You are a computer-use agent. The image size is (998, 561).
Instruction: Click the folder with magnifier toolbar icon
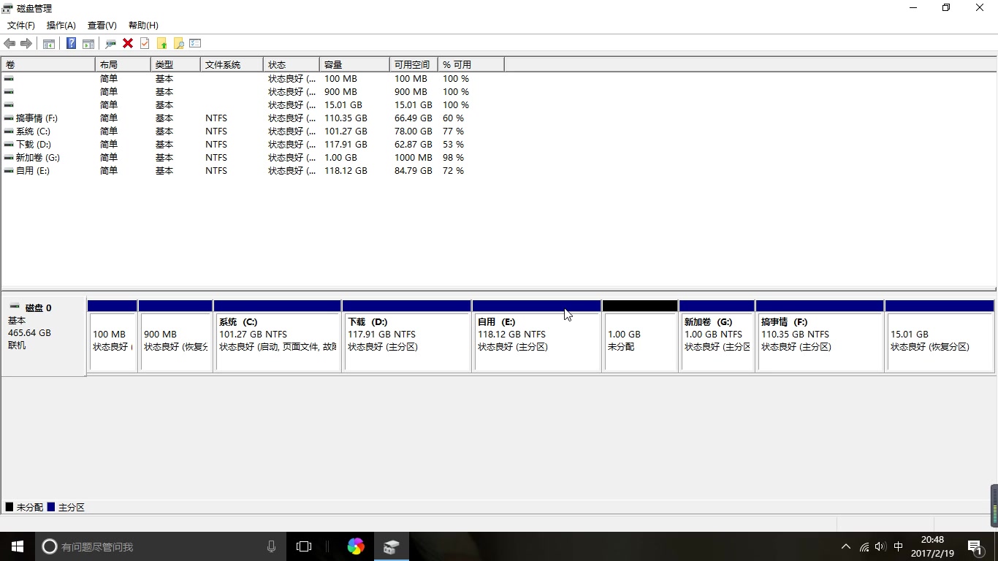click(x=178, y=44)
